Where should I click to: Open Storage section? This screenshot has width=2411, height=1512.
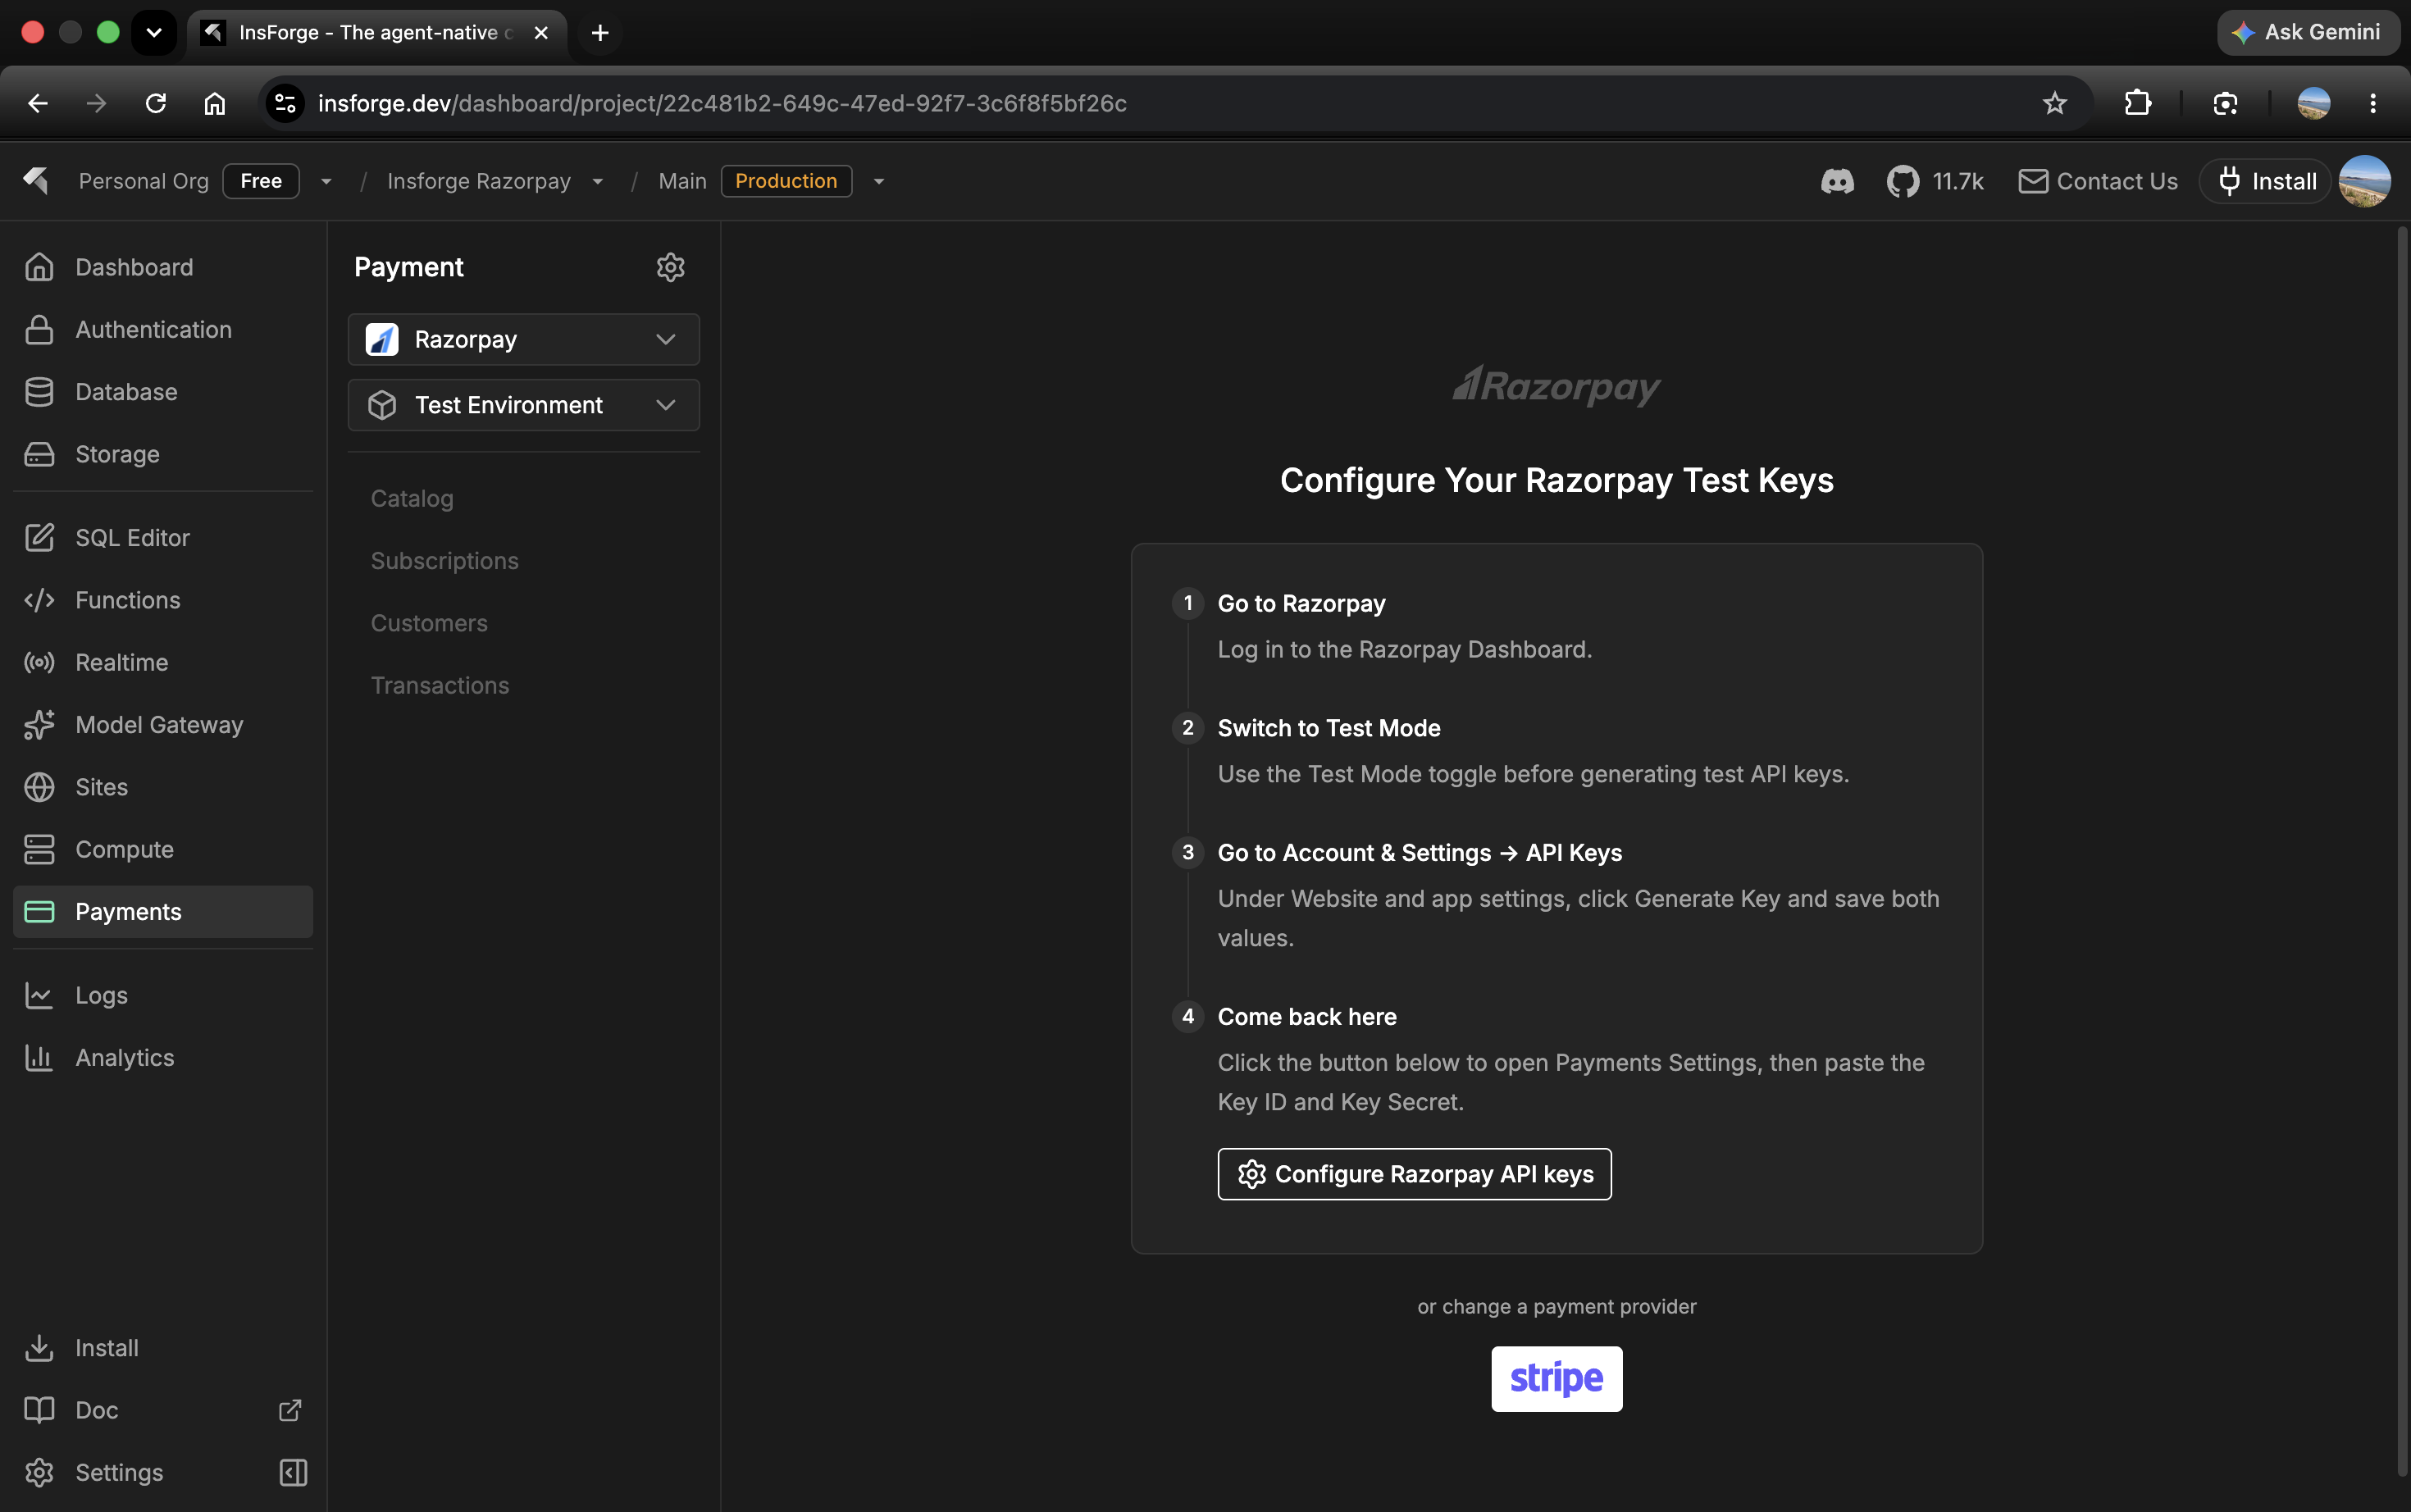click(x=163, y=454)
